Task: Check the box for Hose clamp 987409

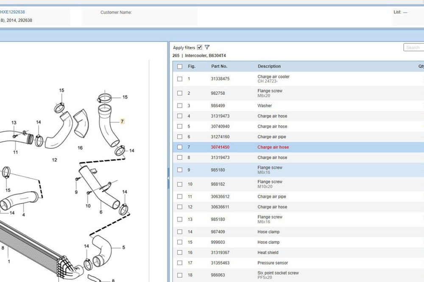Action: coord(180,232)
